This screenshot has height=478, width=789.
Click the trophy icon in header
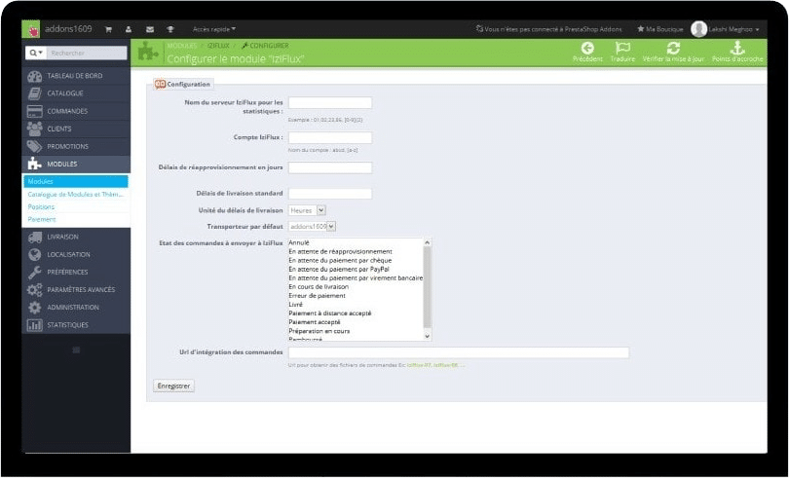pos(170,29)
